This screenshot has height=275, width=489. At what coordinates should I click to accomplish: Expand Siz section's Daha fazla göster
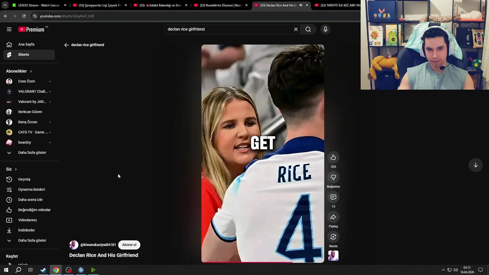tap(29, 241)
